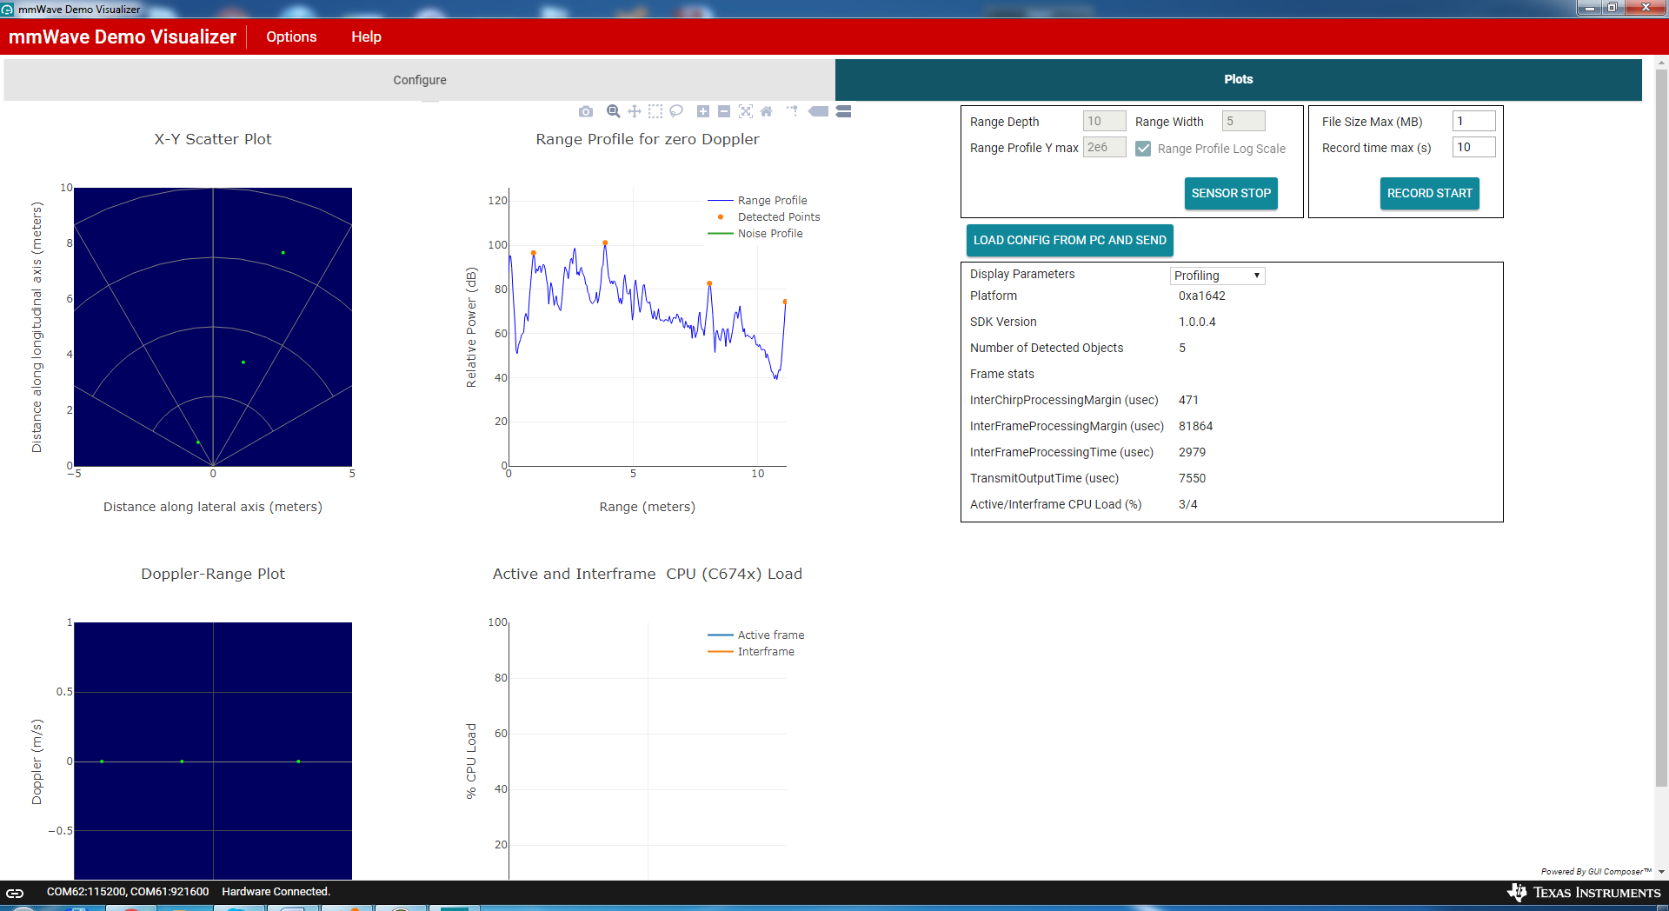Click the mmWave Demo Visualizer header title
The width and height of the screenshot is (1669, 911).
pos(123,37)
